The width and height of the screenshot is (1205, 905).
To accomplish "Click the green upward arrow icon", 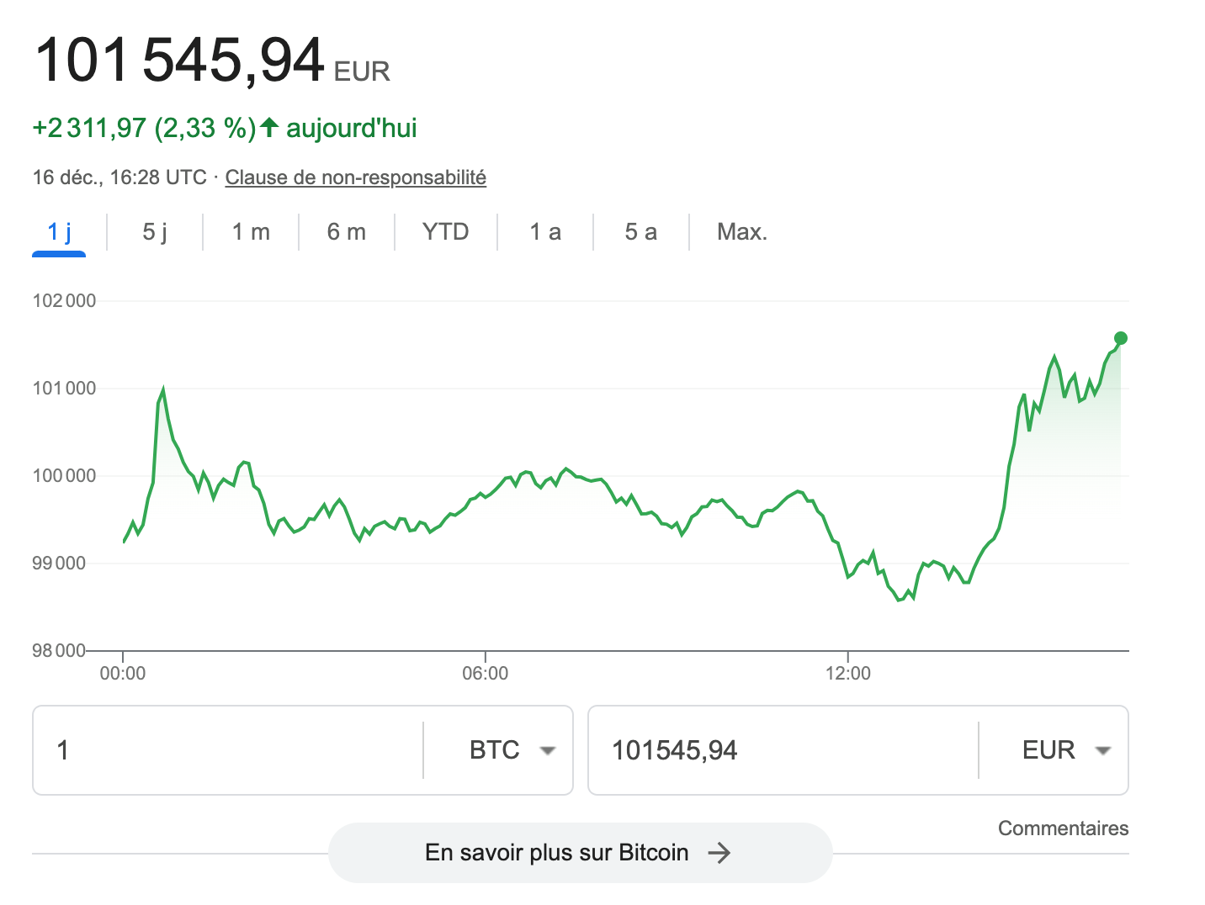I will 269,128.
